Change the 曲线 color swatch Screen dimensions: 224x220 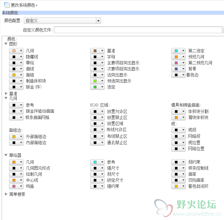point(16,69)
